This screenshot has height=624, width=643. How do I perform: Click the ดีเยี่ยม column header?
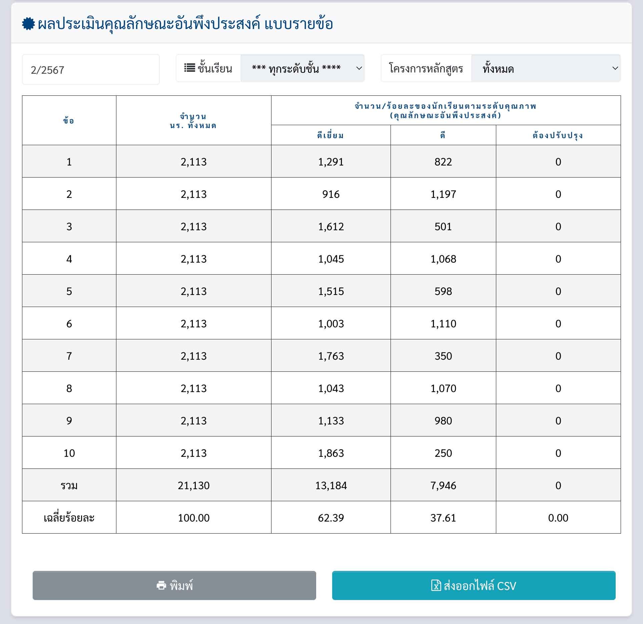(x=331, y=135)
